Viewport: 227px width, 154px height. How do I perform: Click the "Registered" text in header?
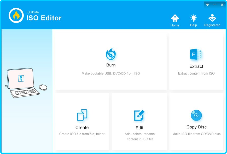pos(212,25)
